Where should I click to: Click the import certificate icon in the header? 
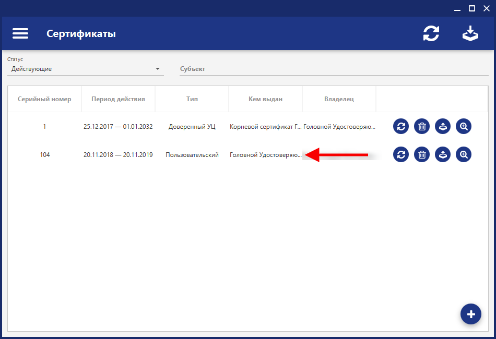[470, 33]
